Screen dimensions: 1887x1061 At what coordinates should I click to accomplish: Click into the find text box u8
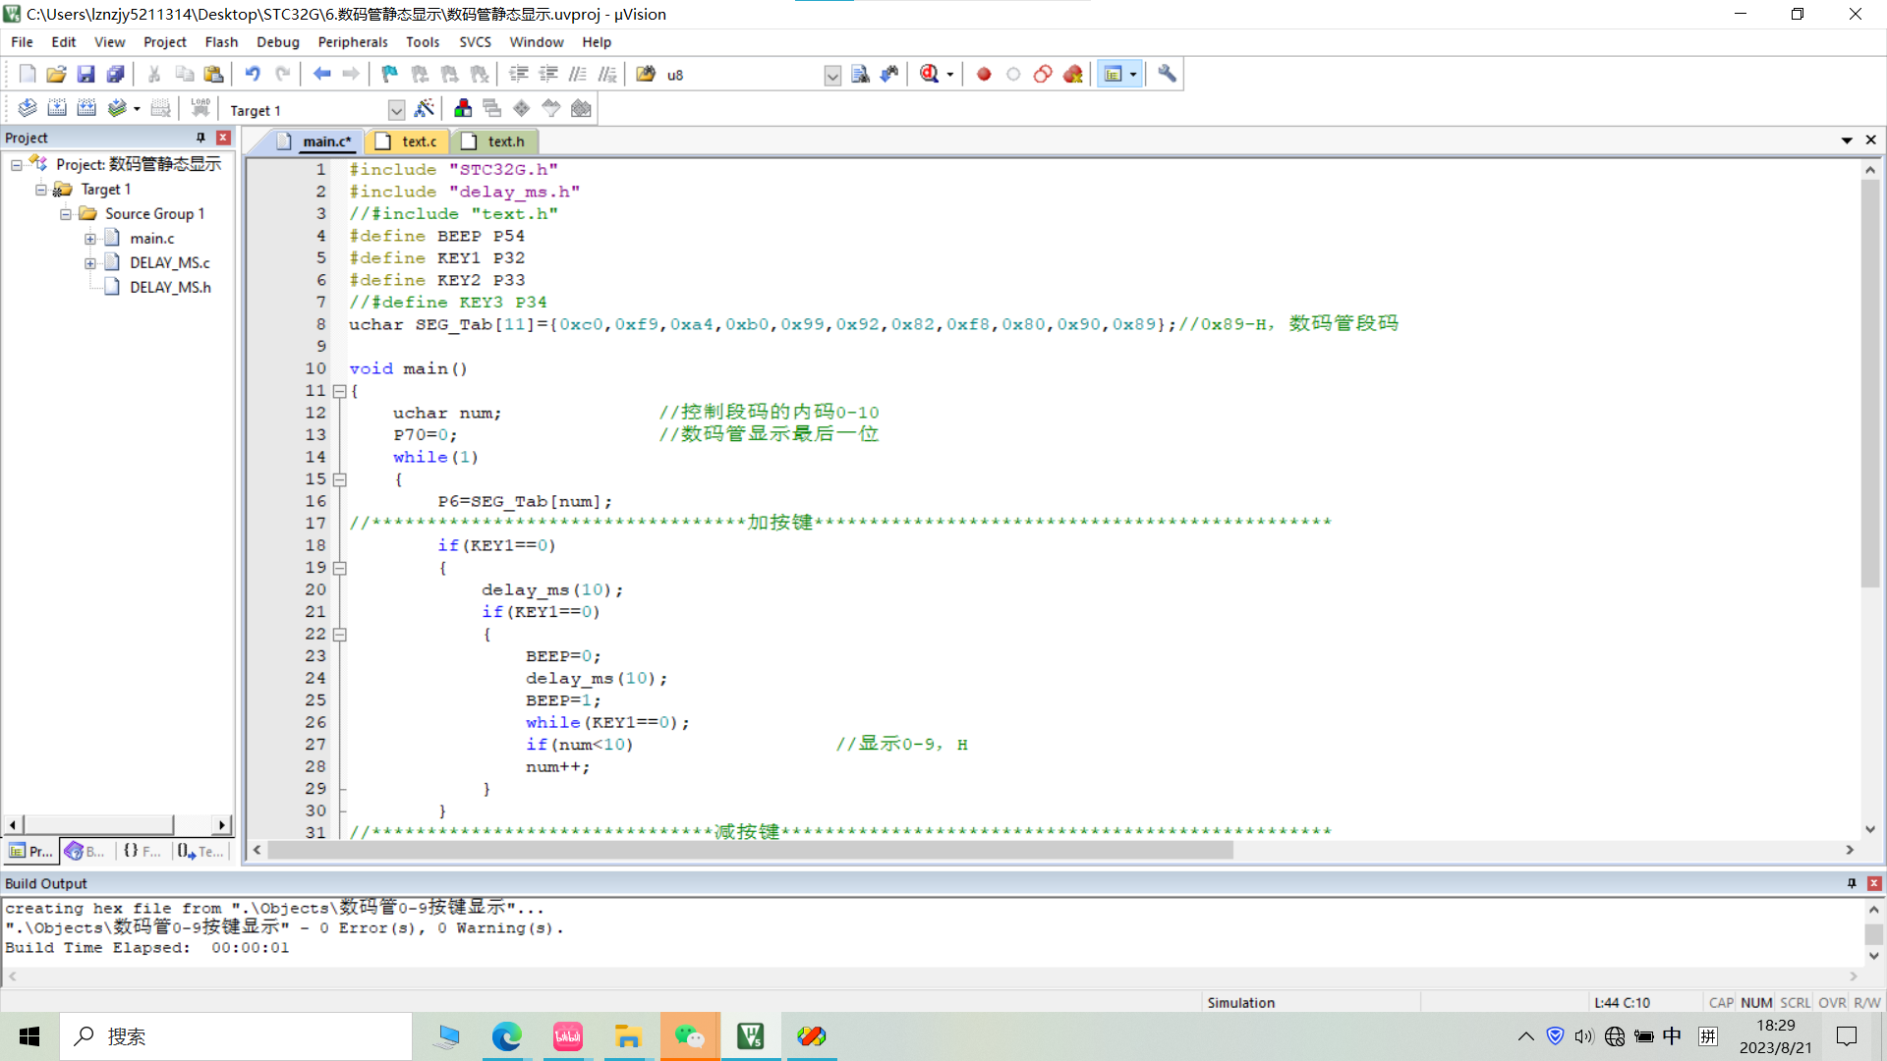pos(742,75)
